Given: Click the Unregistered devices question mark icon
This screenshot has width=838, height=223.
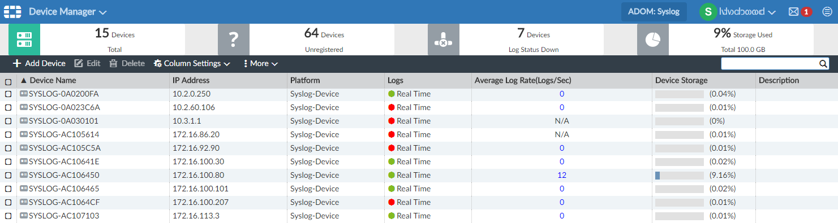Looking at the screenshot, I should click(x=234, y=40).
